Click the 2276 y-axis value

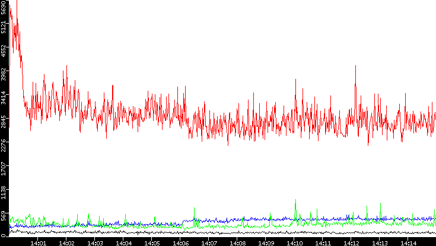(3, 146)
